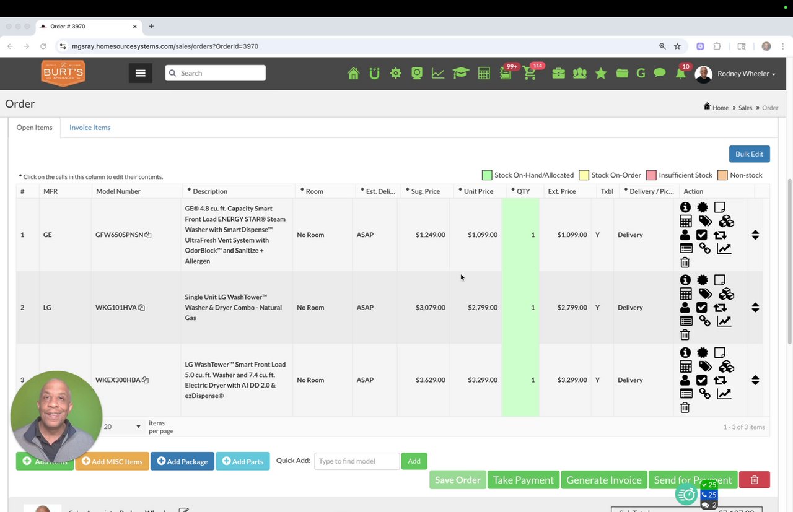
Task: Click the Take Payment button
Action: [524, 480]
